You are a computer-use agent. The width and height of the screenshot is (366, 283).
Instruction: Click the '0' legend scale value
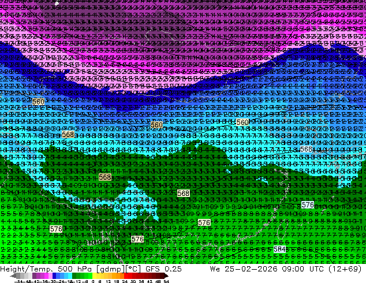(93, 281)
